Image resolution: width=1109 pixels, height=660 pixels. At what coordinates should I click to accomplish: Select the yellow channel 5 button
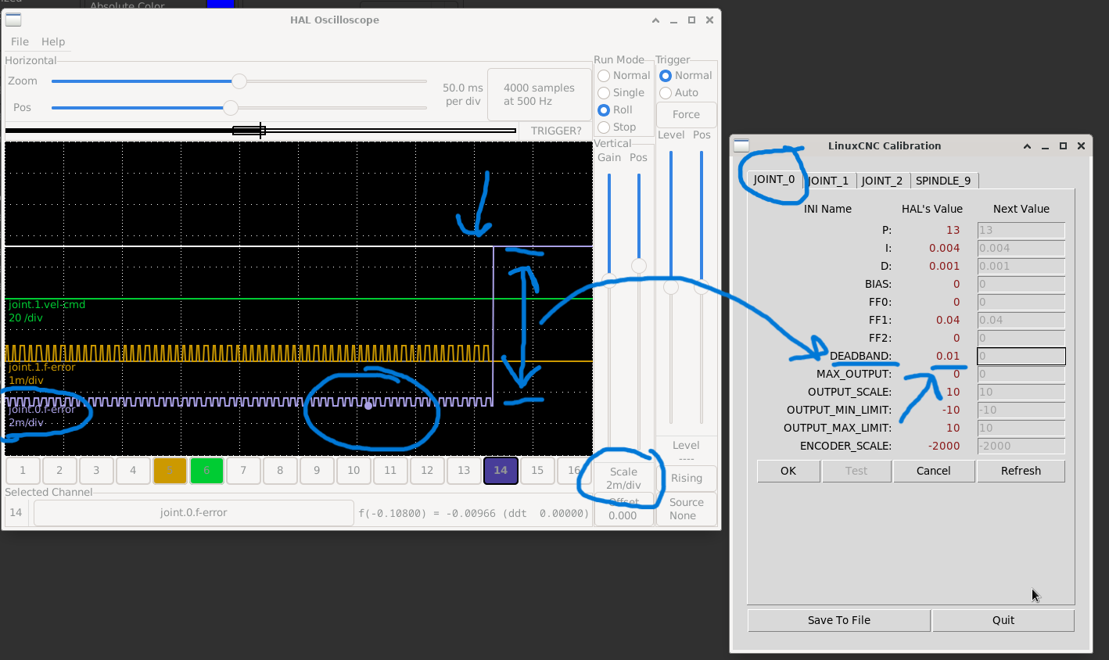pyautogui.click(x=170, y=471)
